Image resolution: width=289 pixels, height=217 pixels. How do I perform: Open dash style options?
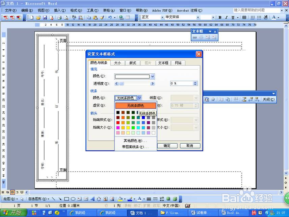(155, 199)
